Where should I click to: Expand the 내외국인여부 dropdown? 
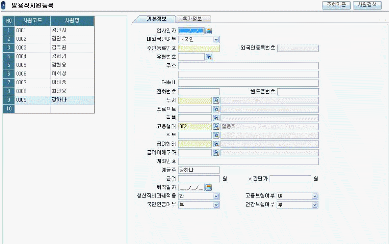(x=216, y=40)
